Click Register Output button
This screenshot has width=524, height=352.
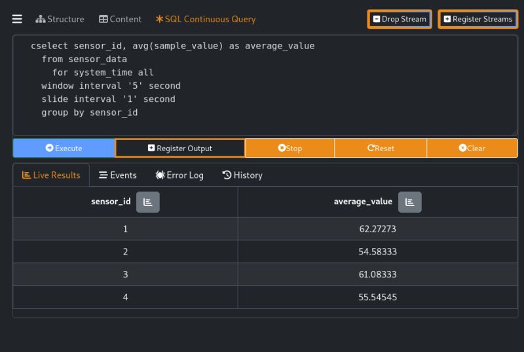click(179, 148)
